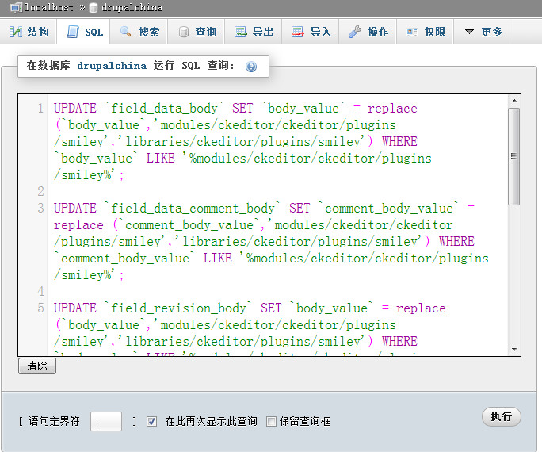Image resolution: width=542 pixels, height=452 pixels.
Task: Click the Query tab icon
Action: (184, 32)
